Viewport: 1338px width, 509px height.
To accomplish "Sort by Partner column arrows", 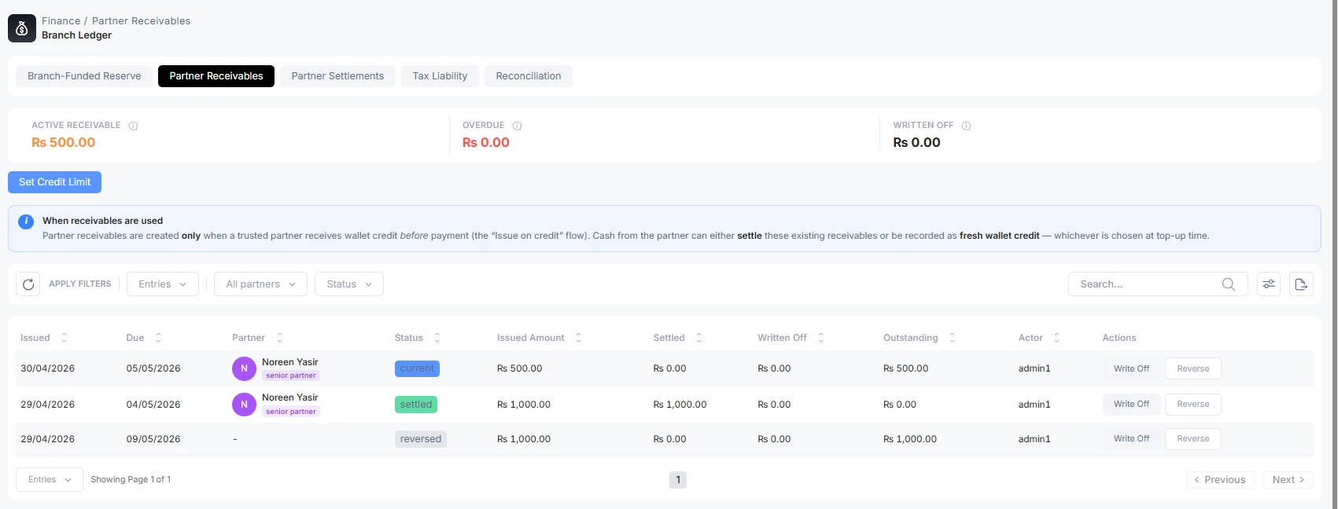I will click(x=279, y=338).
